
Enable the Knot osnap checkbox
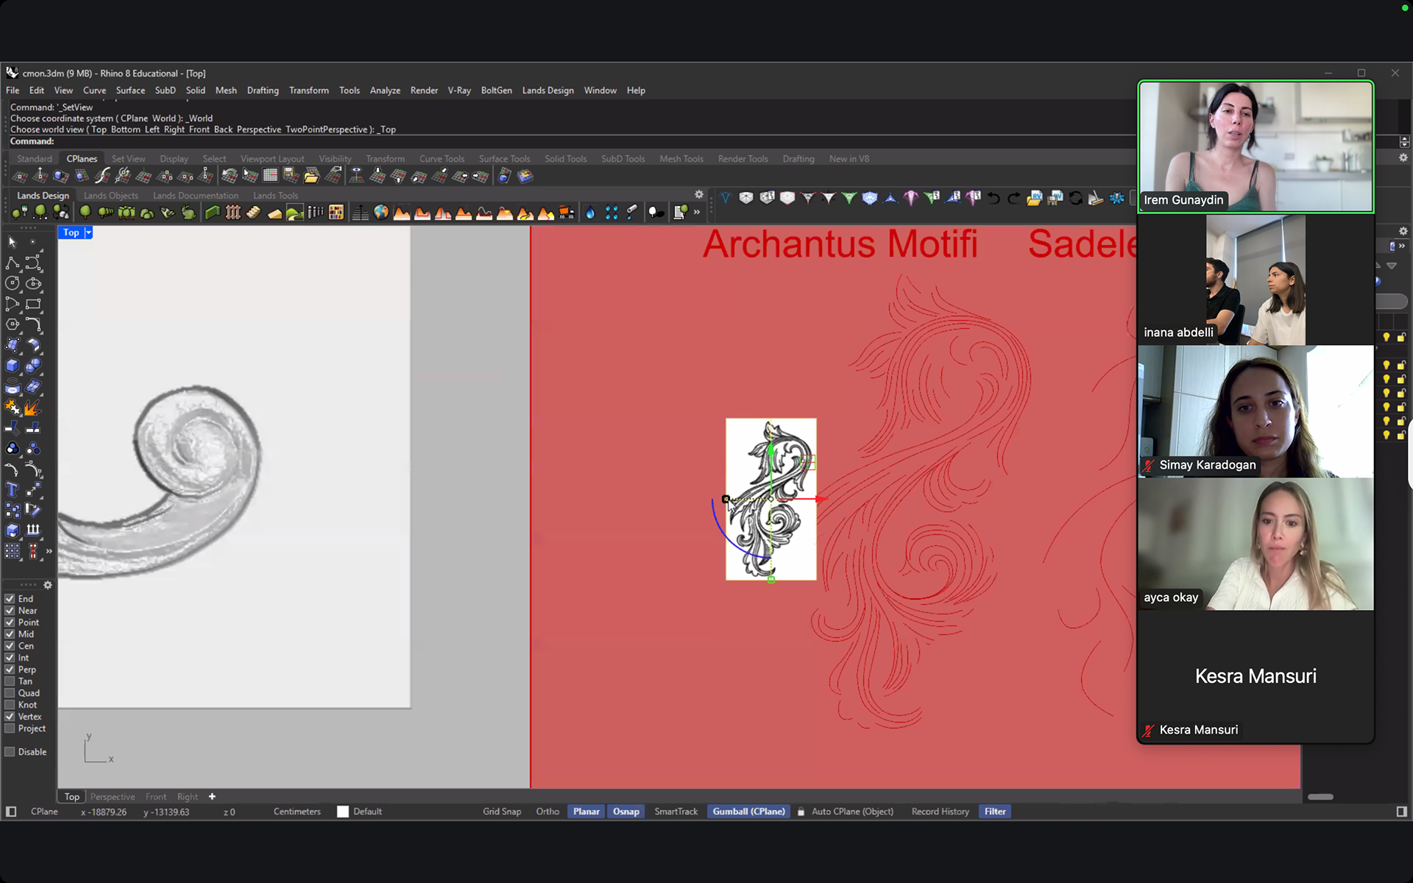10,705
